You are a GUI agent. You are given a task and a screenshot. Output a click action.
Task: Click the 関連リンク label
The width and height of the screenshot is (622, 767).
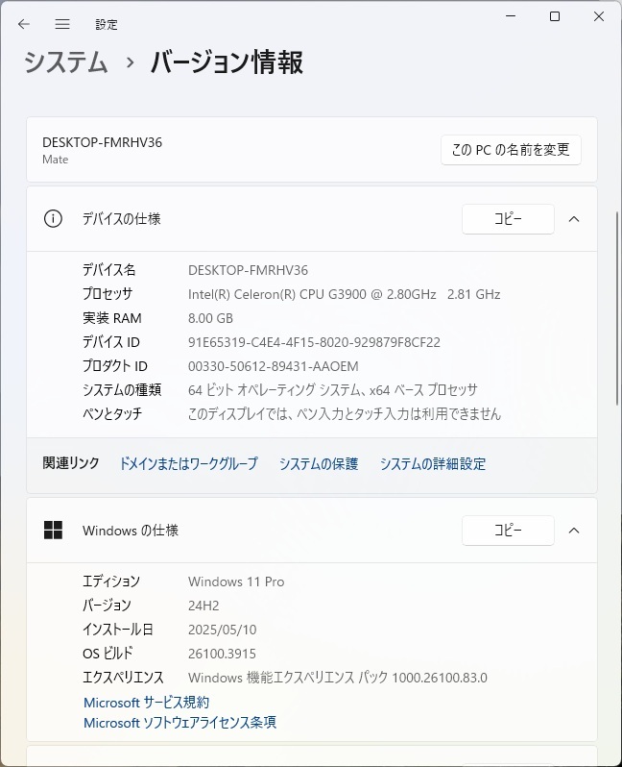(x=71, y=462)
